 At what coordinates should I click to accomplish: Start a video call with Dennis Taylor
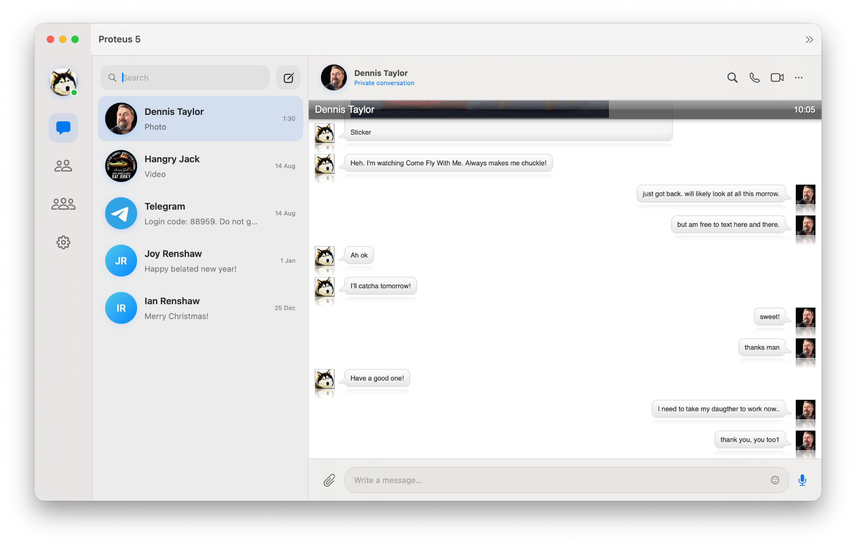[777, 78]
